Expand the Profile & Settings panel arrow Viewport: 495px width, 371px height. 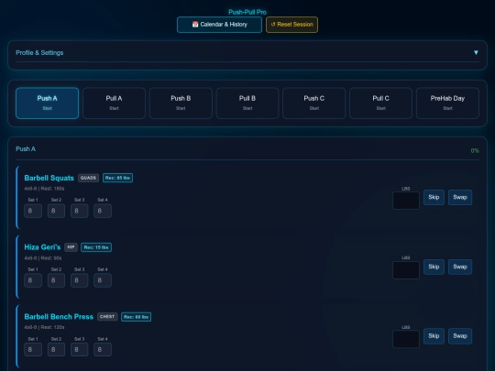(476, 53)
